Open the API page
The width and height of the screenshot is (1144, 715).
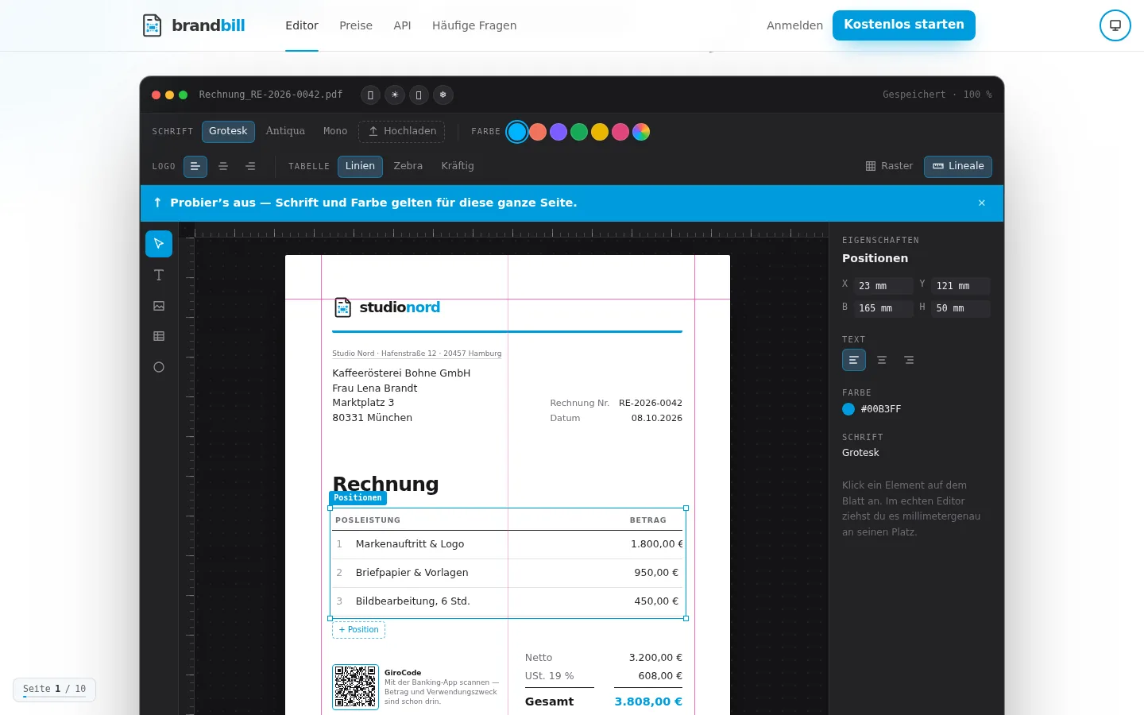tap(403, 25)
